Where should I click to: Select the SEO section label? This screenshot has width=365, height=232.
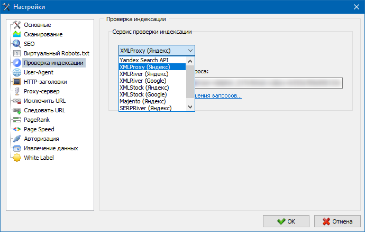point(29,44)
